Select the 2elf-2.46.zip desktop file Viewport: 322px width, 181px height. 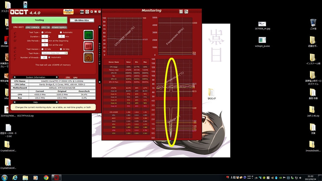click(313, 112)
